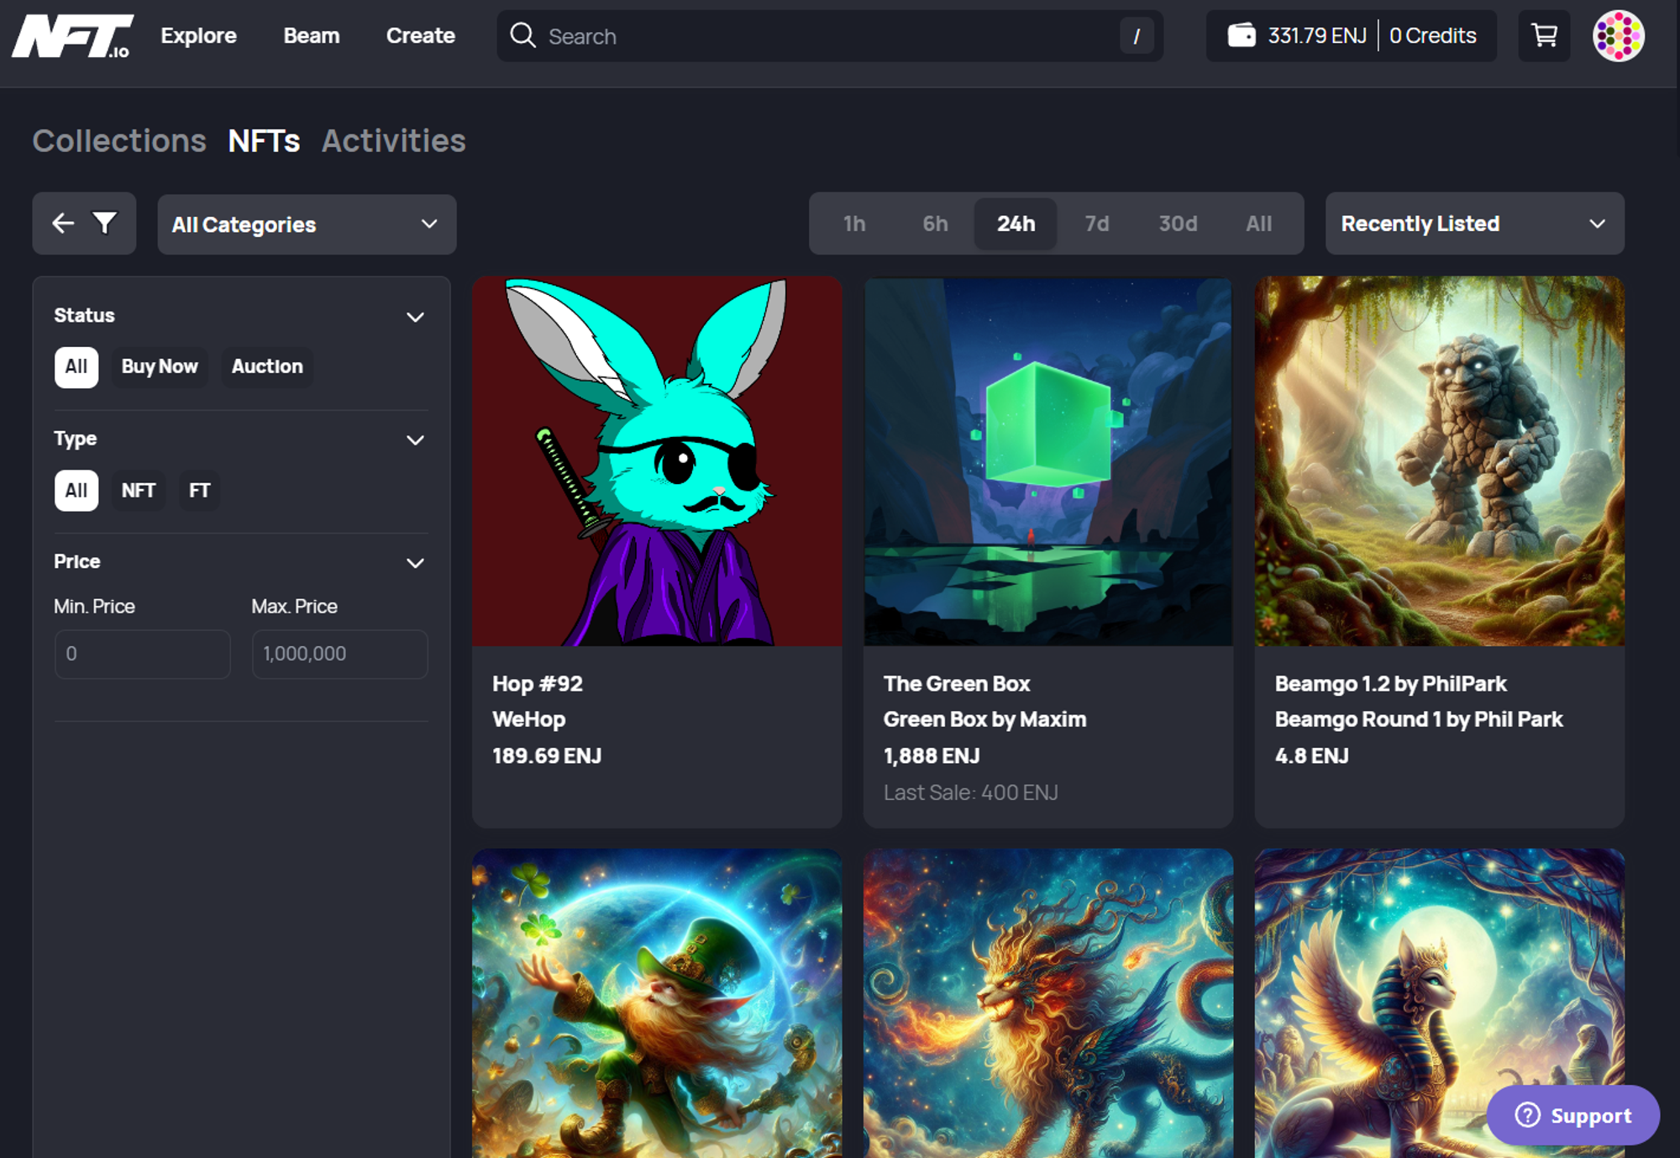
Task: Focus the Search input field
Action: pos(830,36)
